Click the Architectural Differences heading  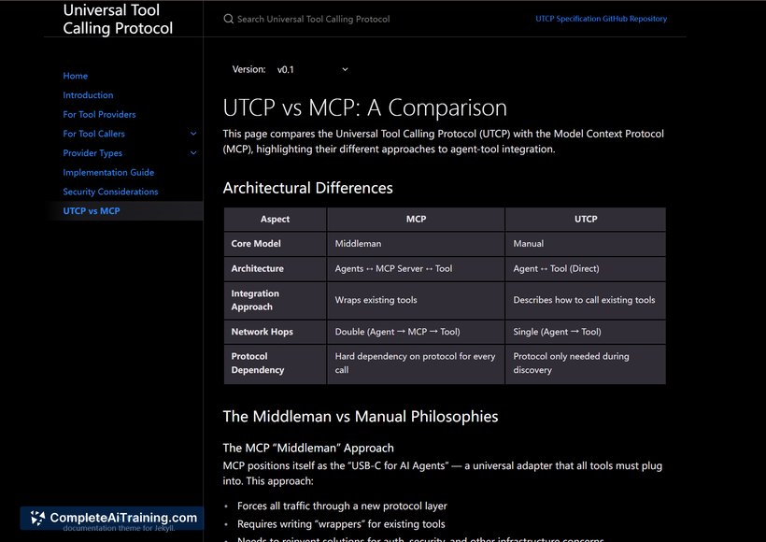point(307,188)
